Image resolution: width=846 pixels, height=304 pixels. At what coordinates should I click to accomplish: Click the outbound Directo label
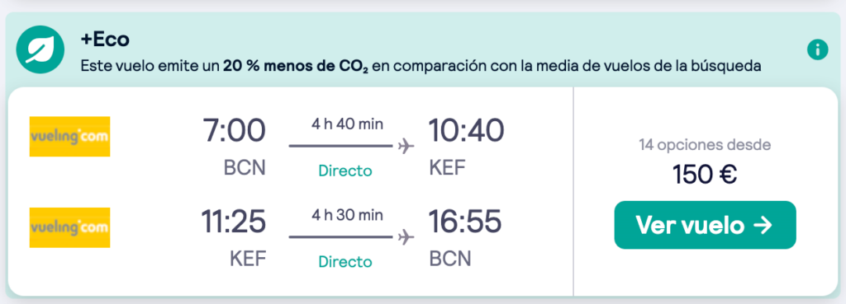(x=345, y=171)
